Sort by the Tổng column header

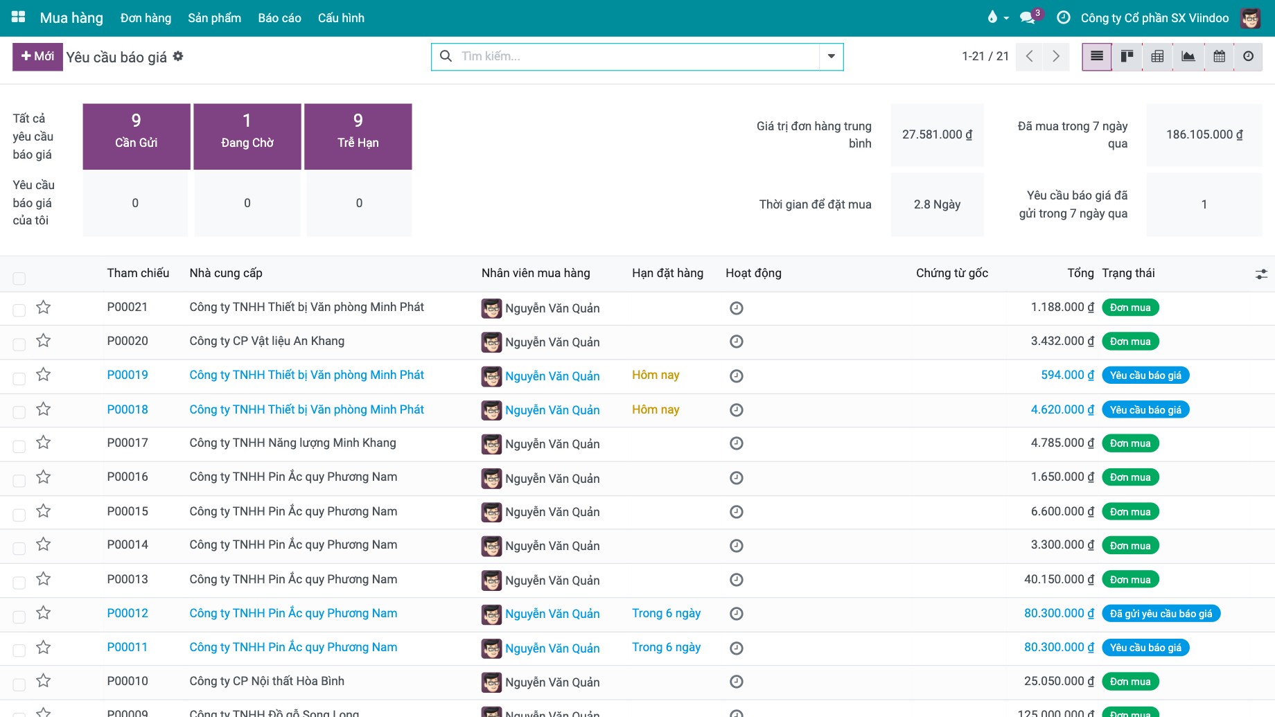point(1080,273)
